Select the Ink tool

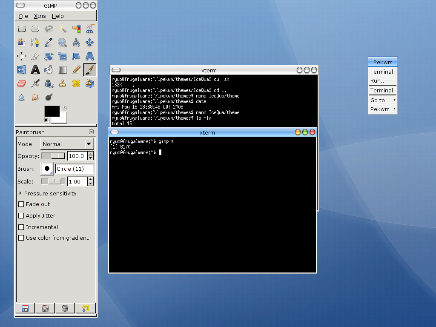click(49, 83)
